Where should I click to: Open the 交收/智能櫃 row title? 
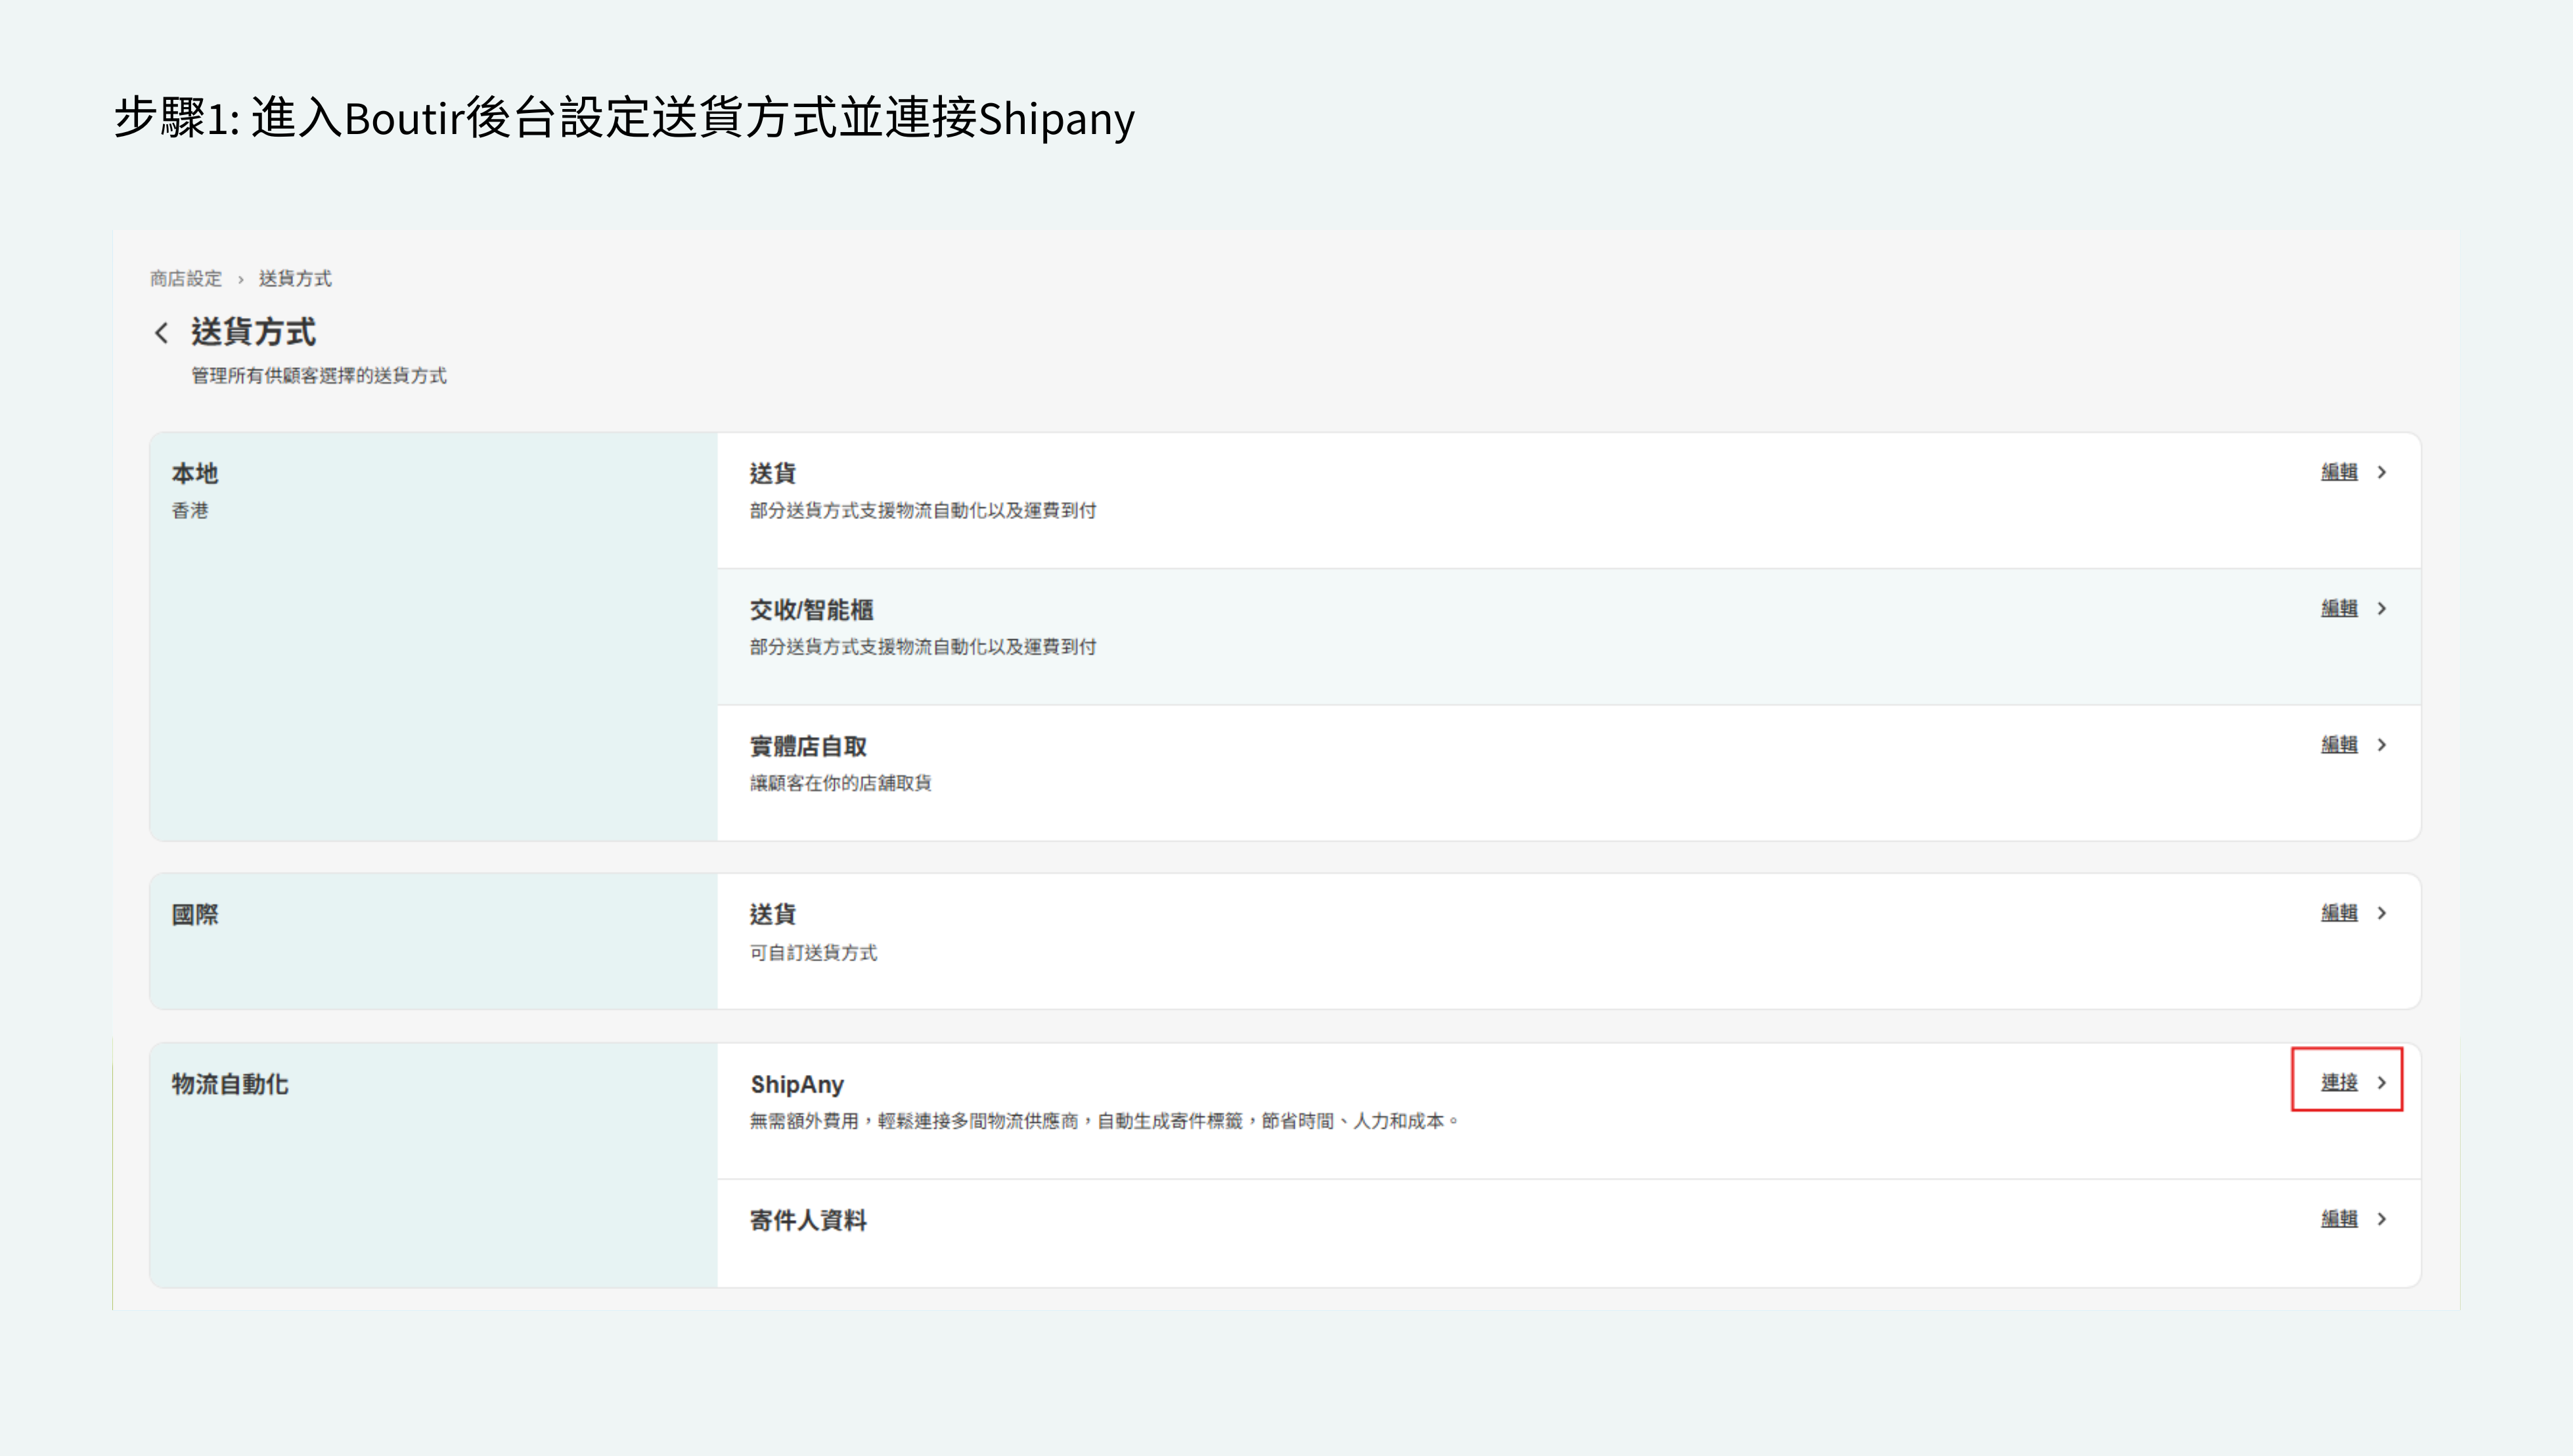point(811,610)
